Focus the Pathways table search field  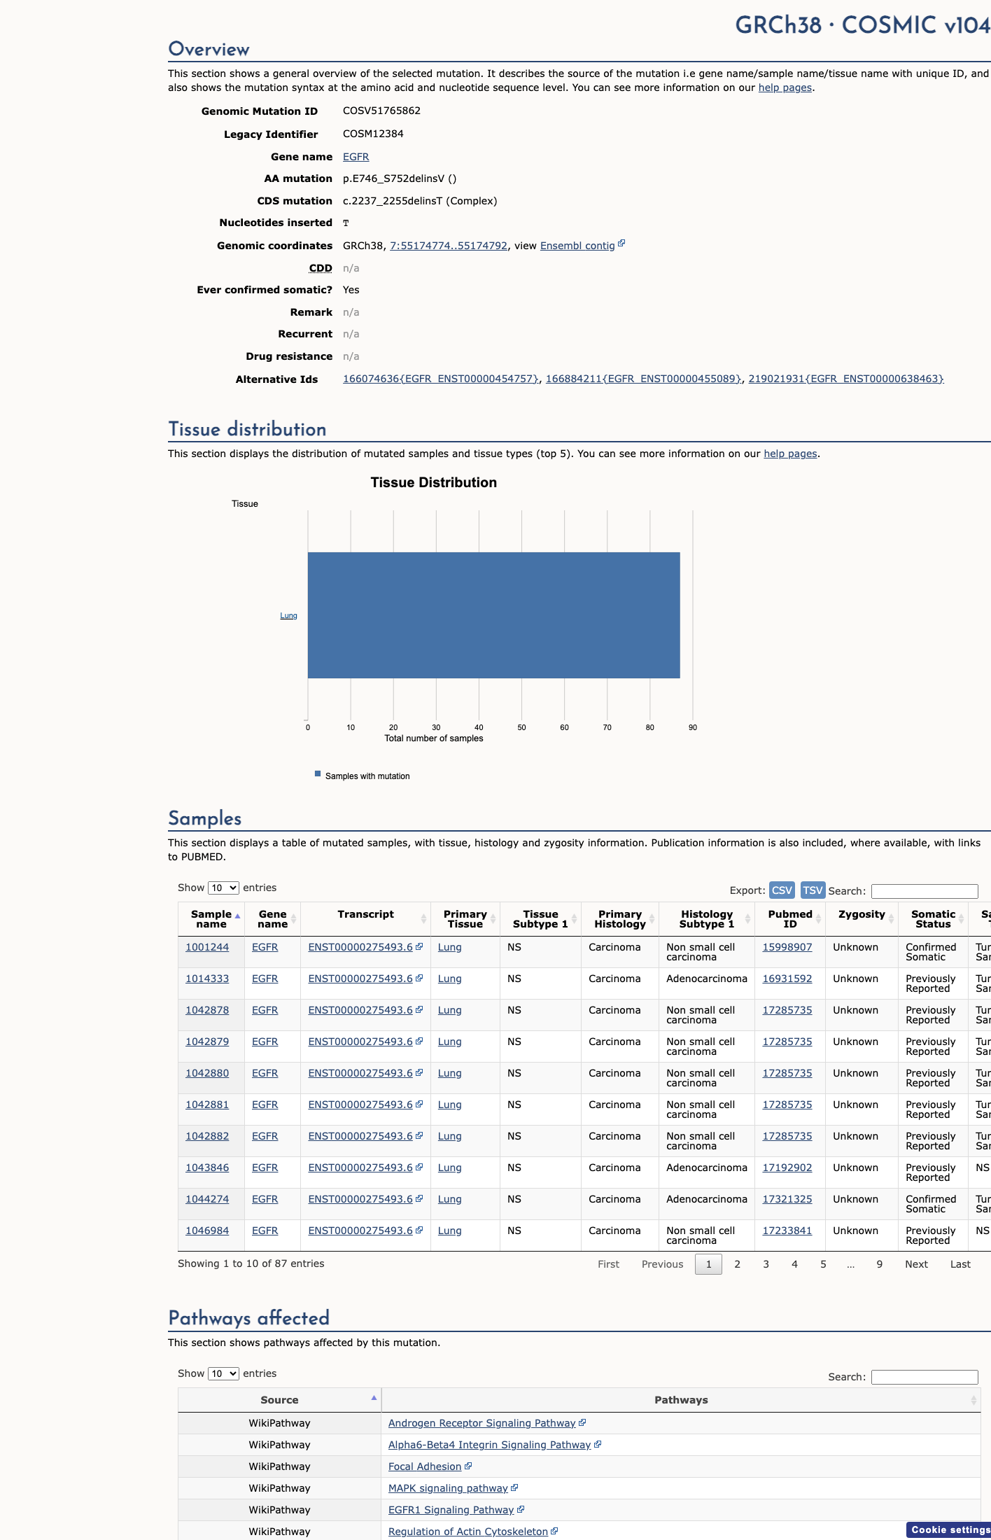tap(925, 1377)
